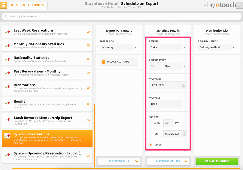
Task: Select the Nationality Statistics report title
Action: pyautogui.click(x=31, y=58)
